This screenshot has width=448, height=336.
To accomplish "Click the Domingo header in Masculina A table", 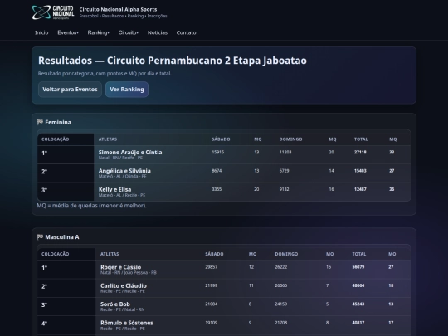I will pyautogui.click(x=286, y=254).
